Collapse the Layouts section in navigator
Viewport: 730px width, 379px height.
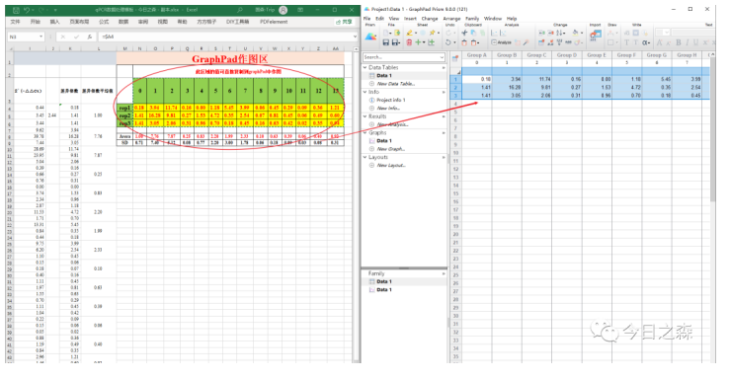(x=365, y=157)
